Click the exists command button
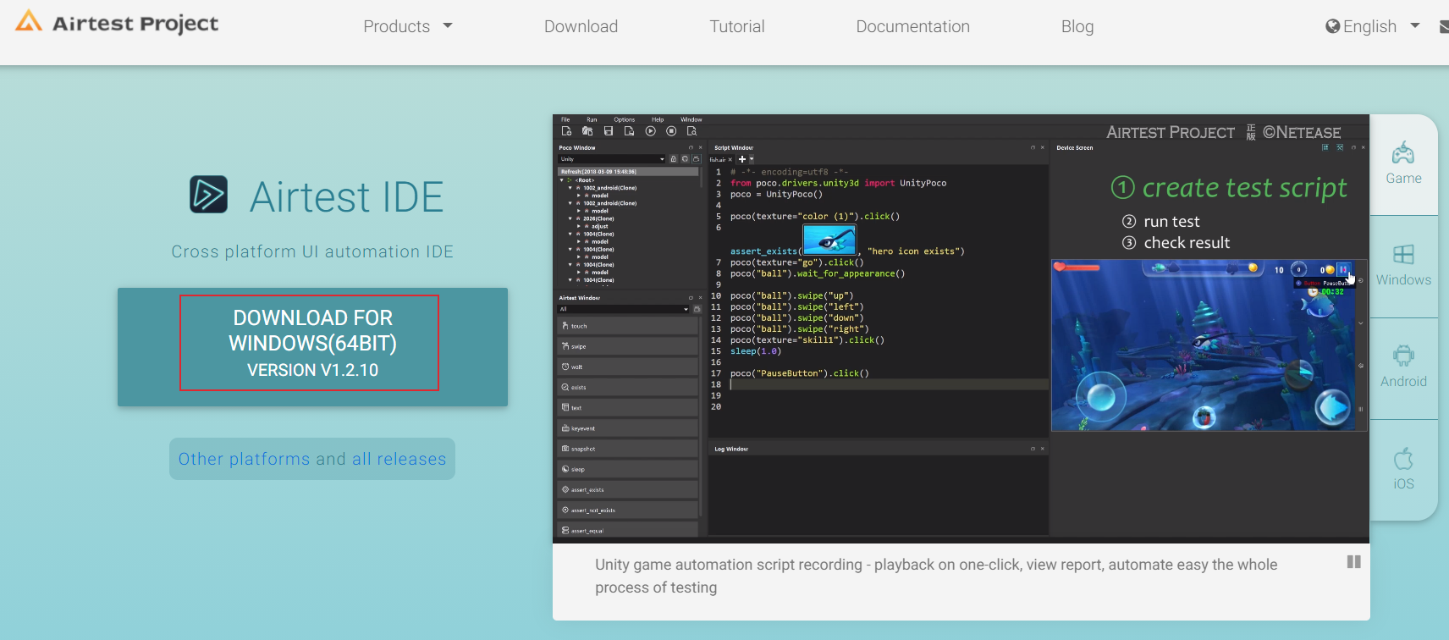1449x640 pixels. [627, 387]
